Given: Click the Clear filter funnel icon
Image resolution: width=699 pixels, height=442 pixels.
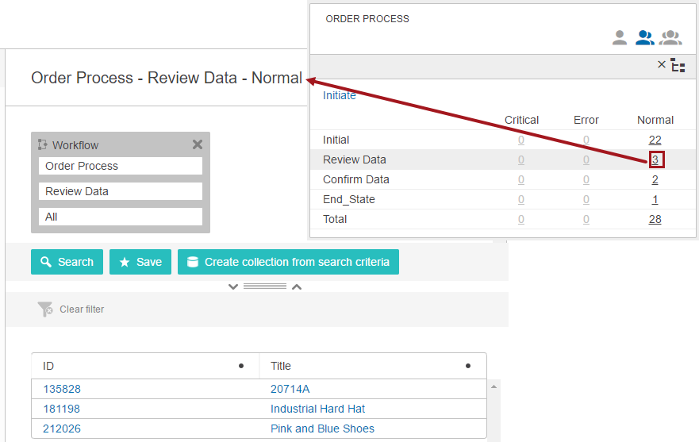Looking at the screenshot, I should 45,309.
